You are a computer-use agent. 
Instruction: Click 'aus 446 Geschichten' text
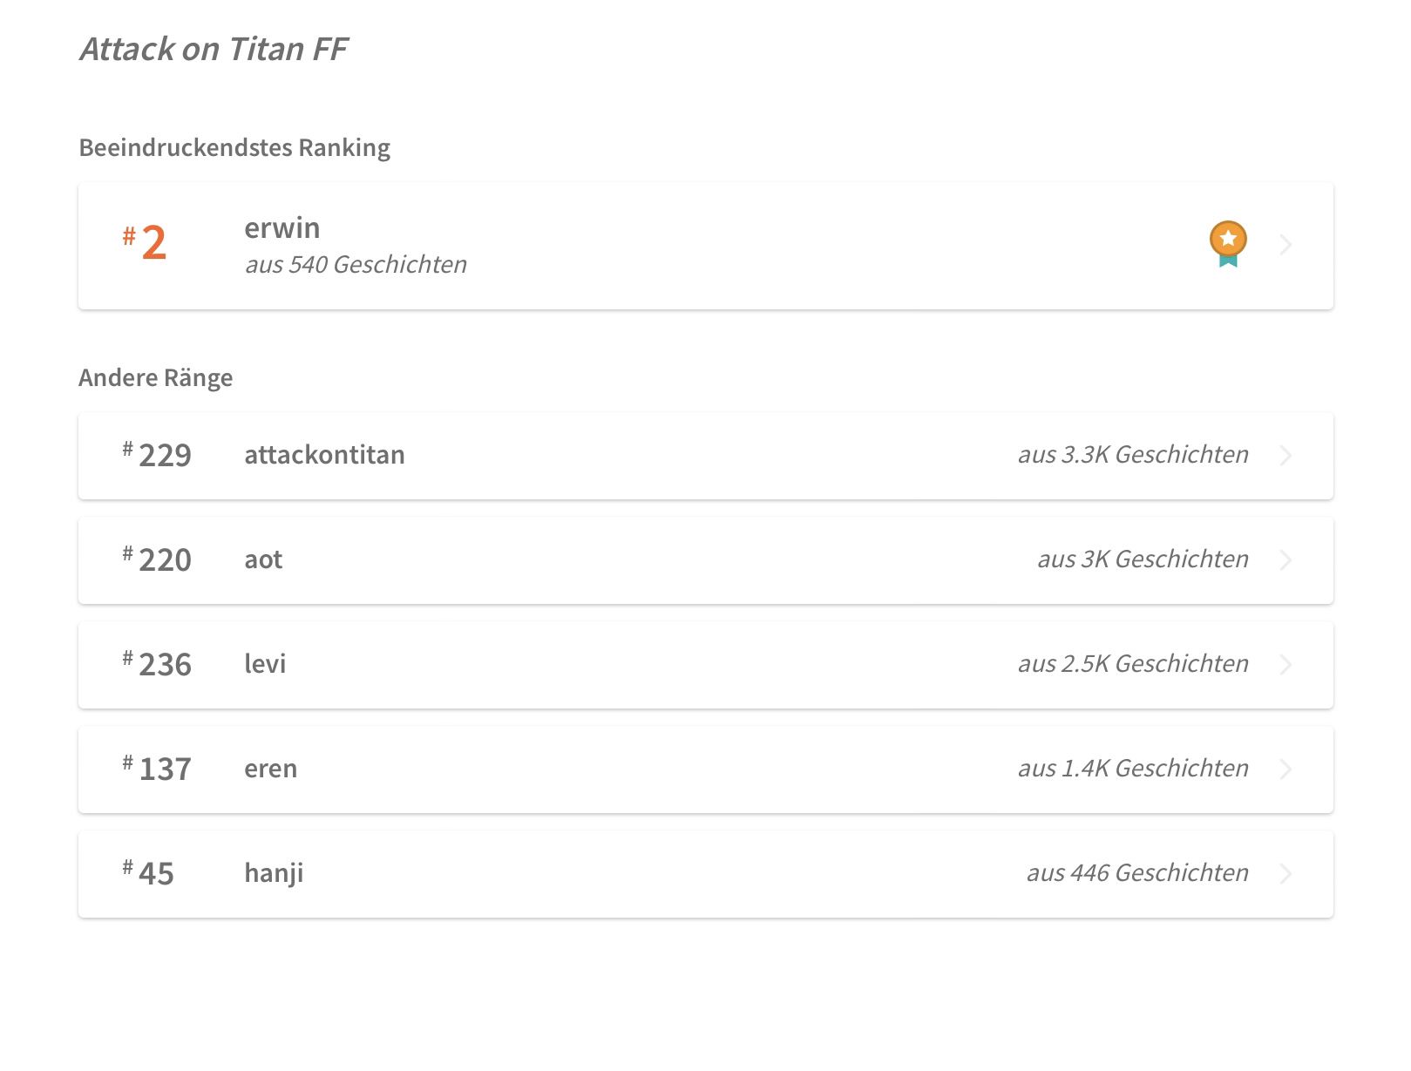click(x=1137, y=872)
